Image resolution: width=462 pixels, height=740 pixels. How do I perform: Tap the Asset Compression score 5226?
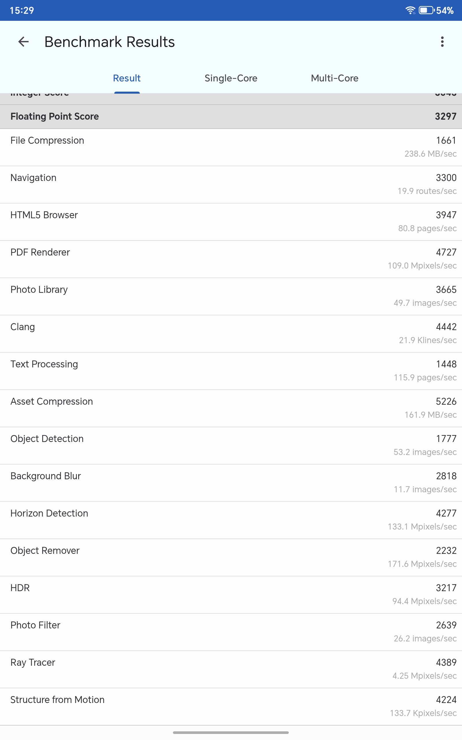coord(446,402)
